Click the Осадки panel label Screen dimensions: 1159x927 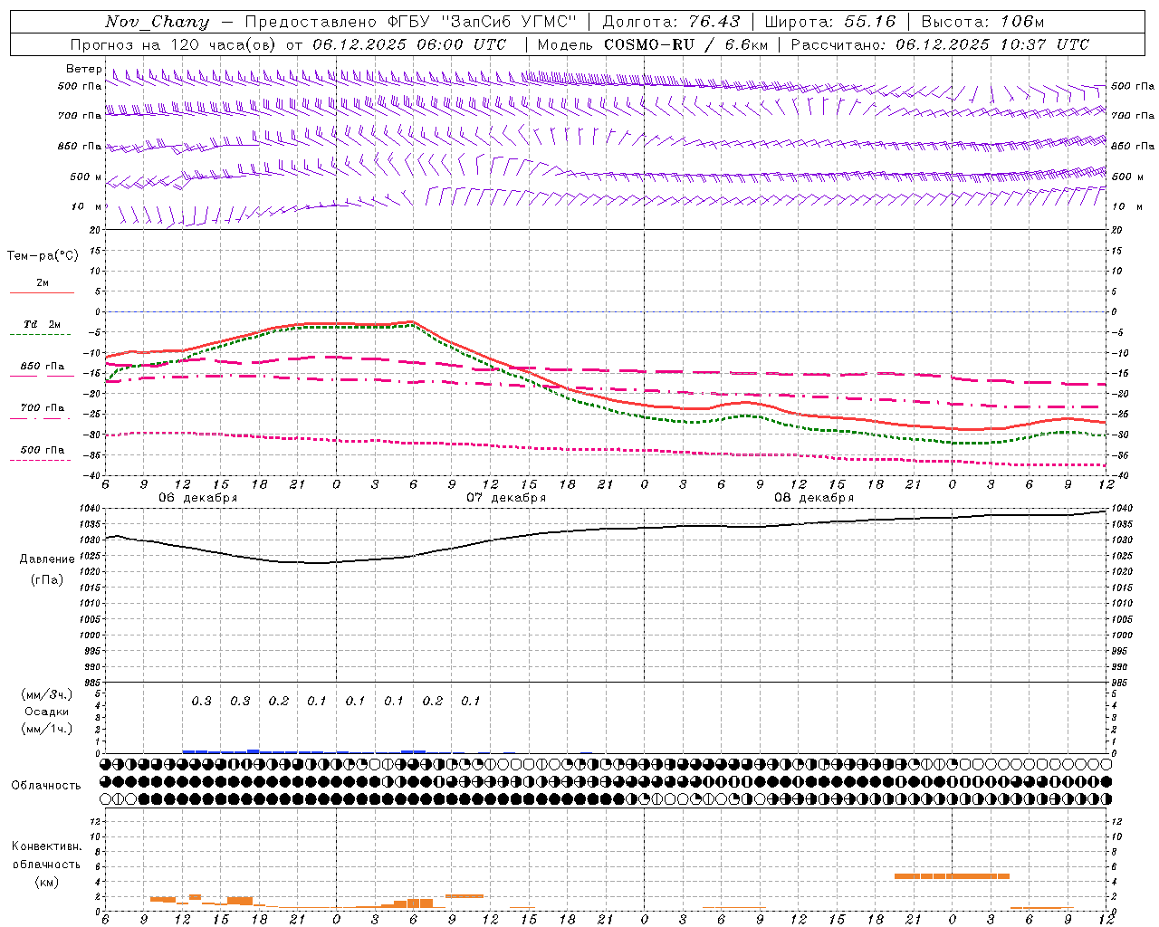(47, 712)
